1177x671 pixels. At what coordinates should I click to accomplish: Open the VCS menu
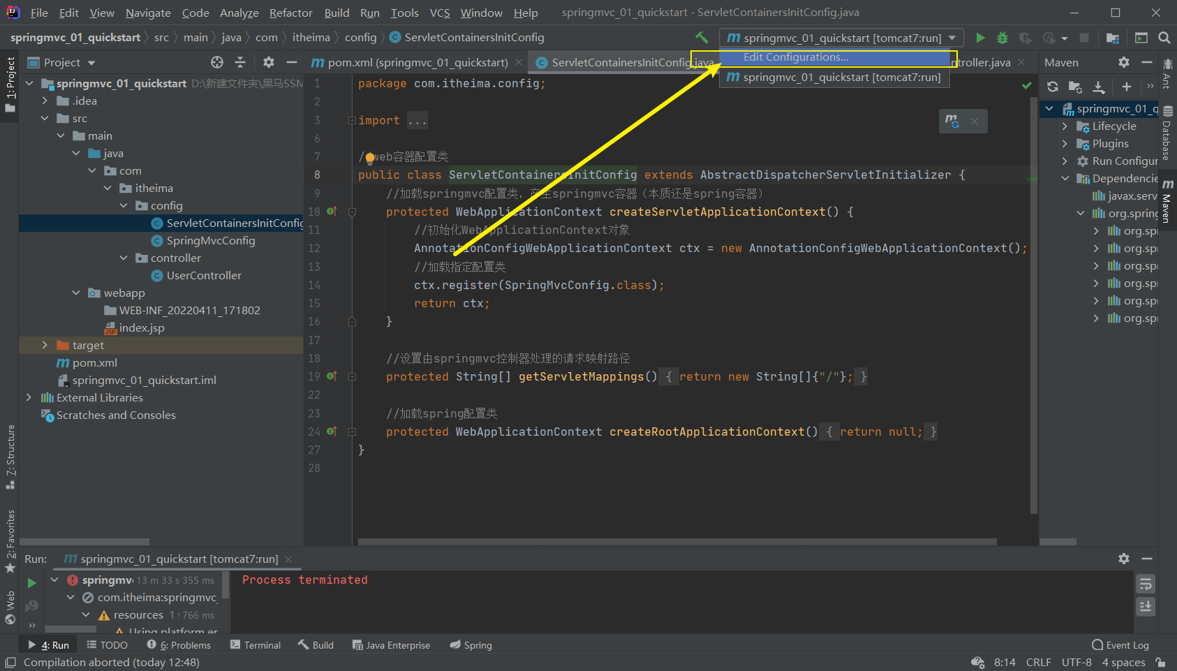439,13
